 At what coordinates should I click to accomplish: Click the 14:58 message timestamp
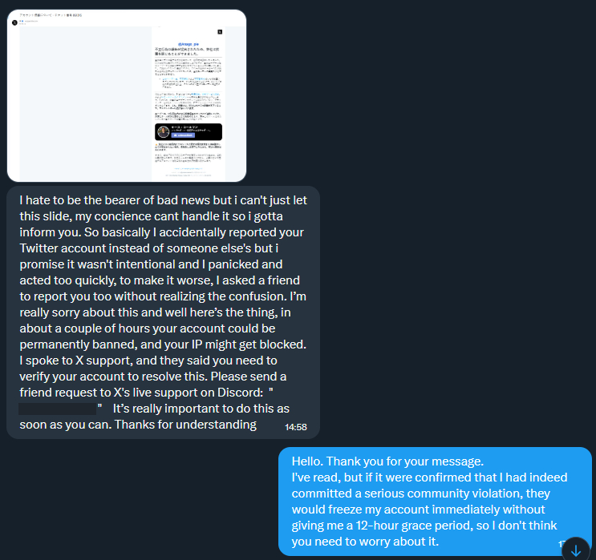(296, 427)
